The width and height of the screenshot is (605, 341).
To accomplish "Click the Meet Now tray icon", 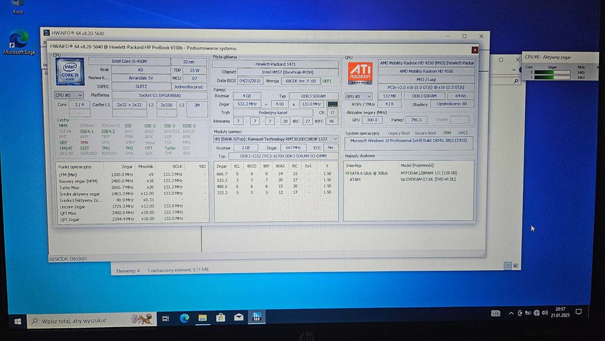I will coord(520,313).
